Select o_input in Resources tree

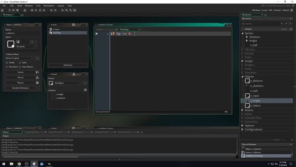255,96
